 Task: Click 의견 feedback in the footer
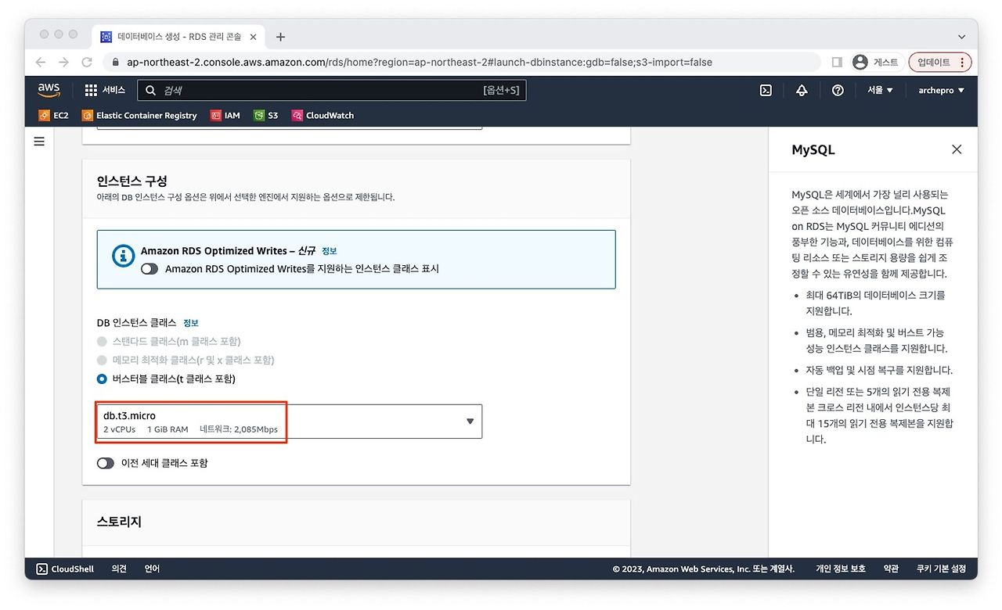pyautogui.click(x=119, y=569)
